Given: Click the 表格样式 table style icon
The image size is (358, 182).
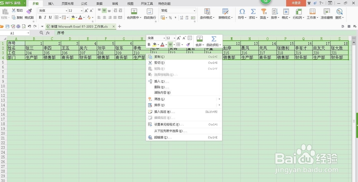Looking at the screenshot, I should [x=225, y=12].
